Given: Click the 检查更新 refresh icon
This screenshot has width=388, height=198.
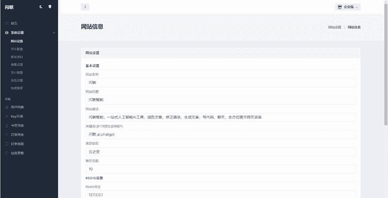Looking at the screenshot, I should [7, 153].
